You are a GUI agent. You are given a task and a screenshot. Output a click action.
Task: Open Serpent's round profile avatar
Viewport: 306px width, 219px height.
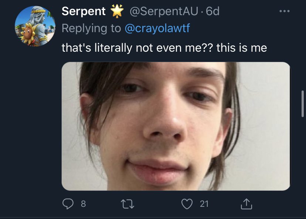point(35,26)
